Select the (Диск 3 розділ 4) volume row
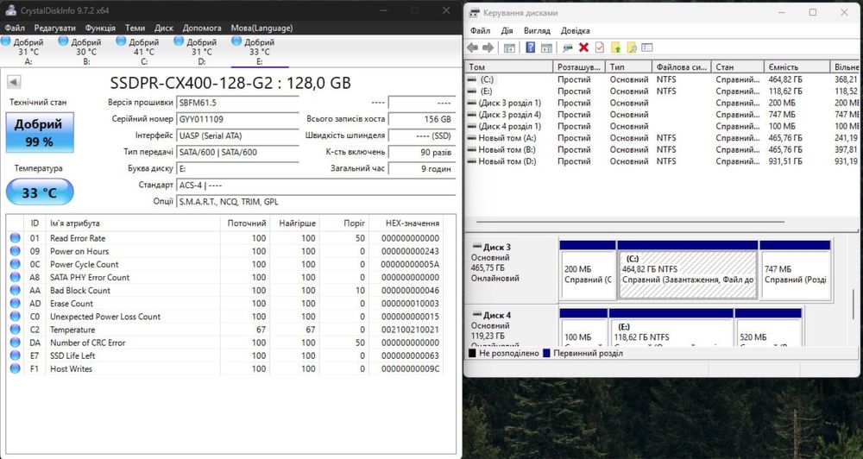 coord(663,115)
